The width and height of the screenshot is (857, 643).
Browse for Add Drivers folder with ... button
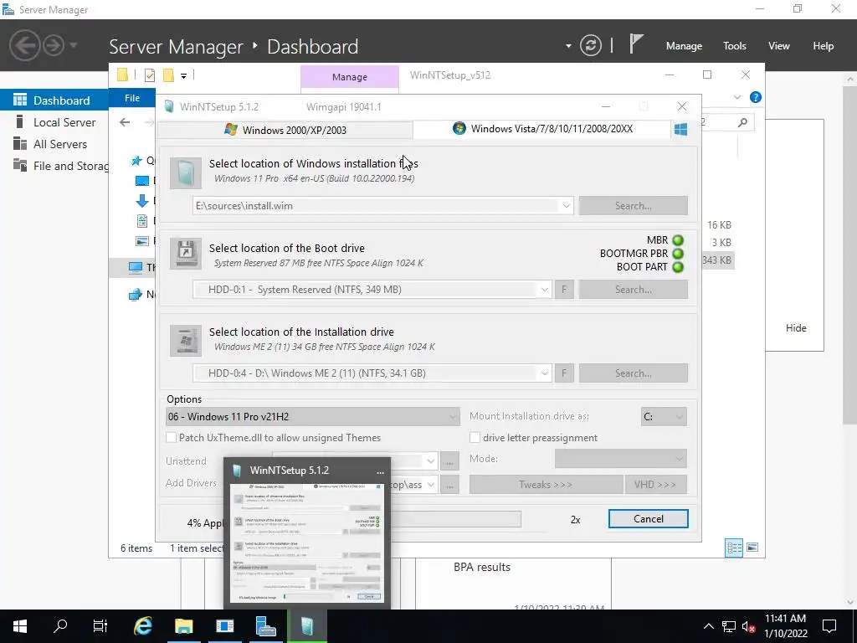coord(449,485)
